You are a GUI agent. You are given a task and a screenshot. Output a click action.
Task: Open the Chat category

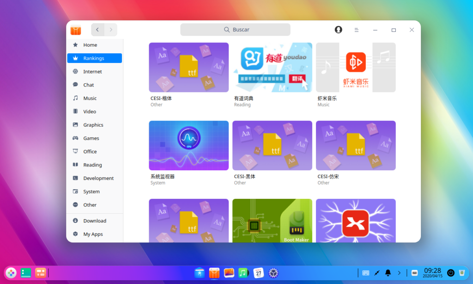click(94, 85)
